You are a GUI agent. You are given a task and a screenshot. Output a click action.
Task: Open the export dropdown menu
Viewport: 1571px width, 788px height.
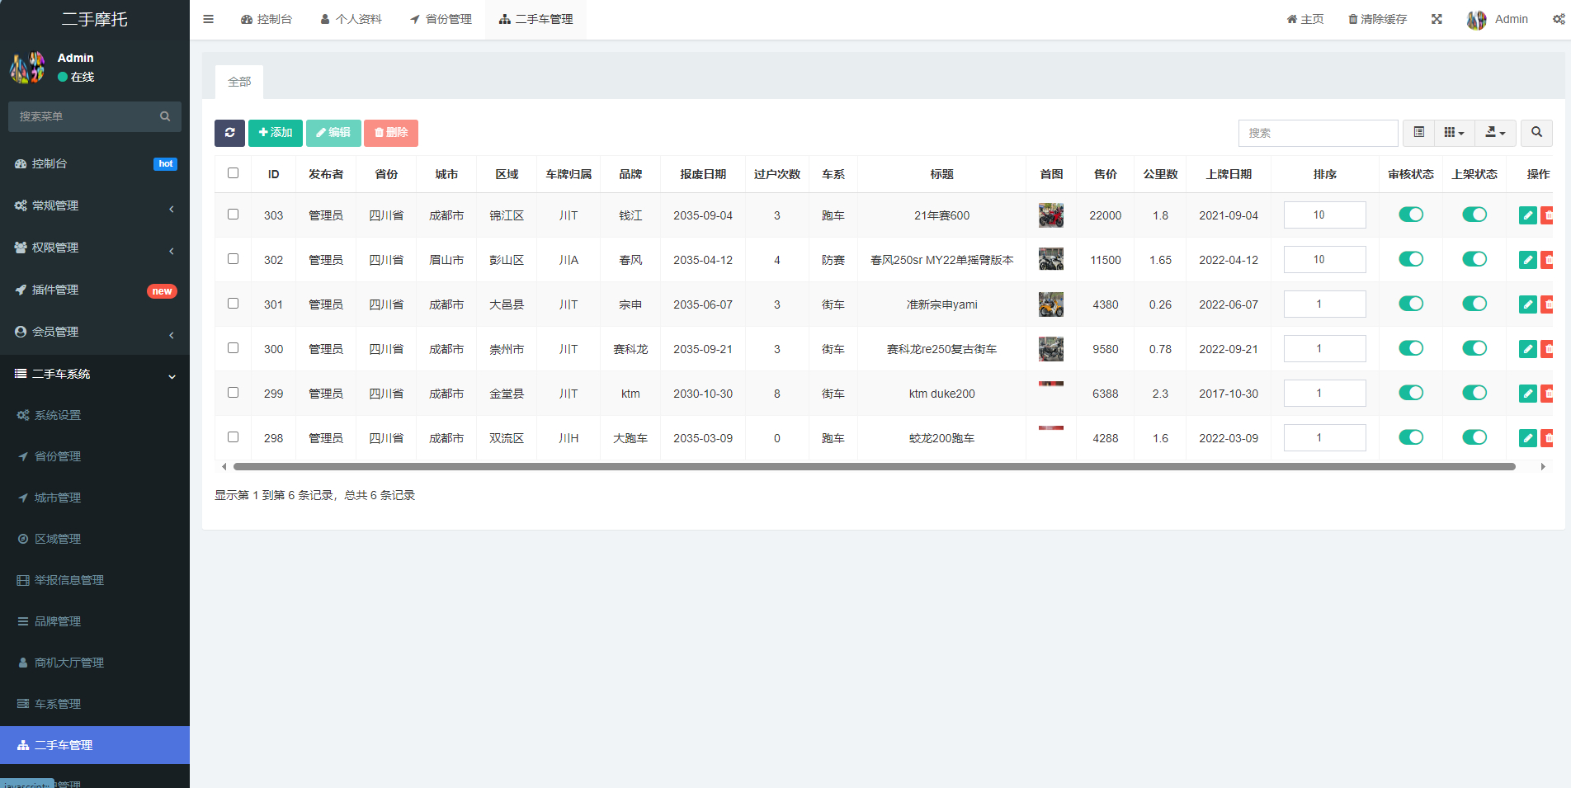point(1495,133)
